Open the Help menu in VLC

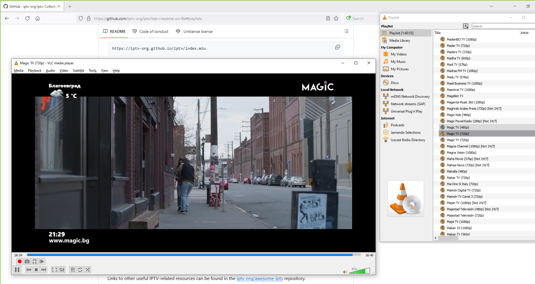pos(116,71)
